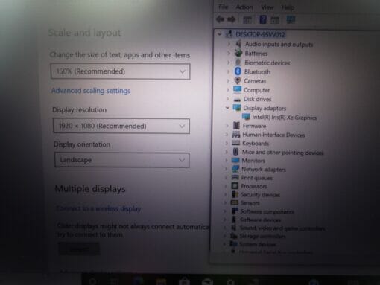Click the Software components icon
This screenshot has width=380, height=285.
[234, 211]
